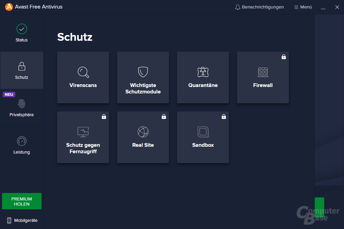The image size is (344, 229).
Task: Click lock badge on Fernzugriff tile
Action: pyautogui.click(x=104, y=117)
